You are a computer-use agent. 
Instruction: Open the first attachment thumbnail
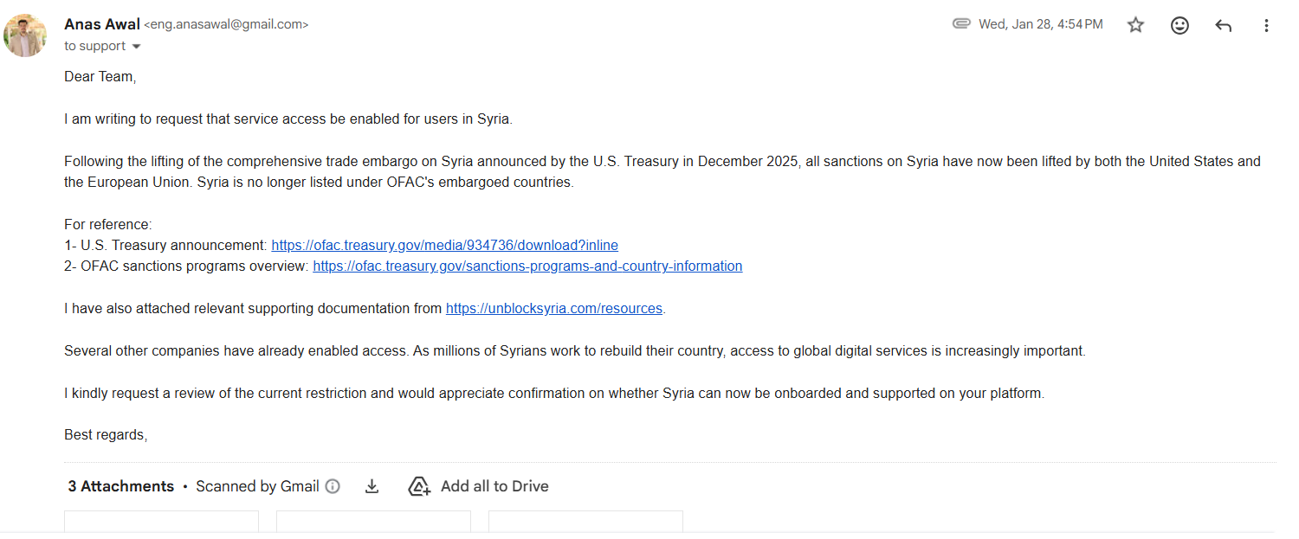point(161,521)
